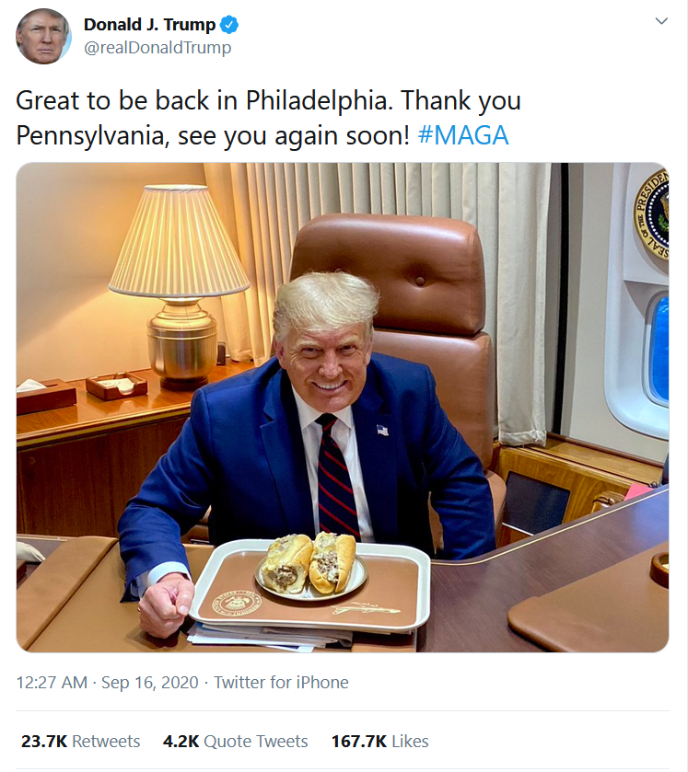The height and width of the screenshot is (772, 688).
Task: Show the 4.2K Quote Tweets
Action: click(x=235, y=741)
